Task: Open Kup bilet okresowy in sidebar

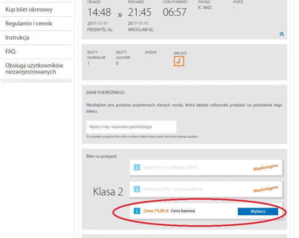Action: pyautogui.click(x=29, y=10)
